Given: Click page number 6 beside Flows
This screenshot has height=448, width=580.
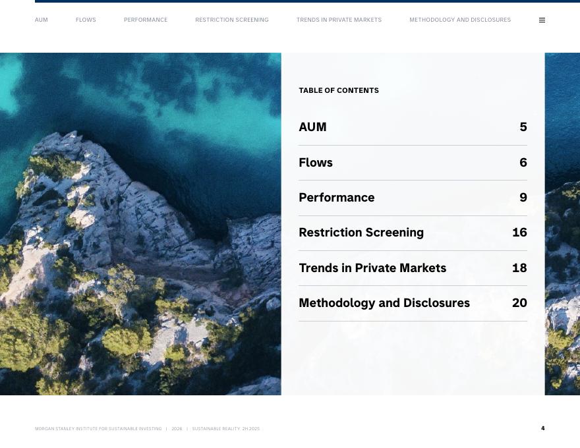Looking at the screenshot, I should click(523, 163).
